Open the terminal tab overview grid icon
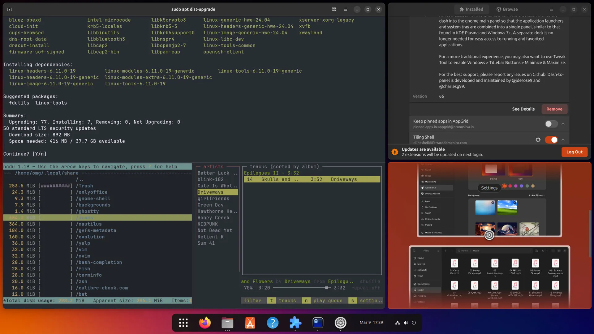The image size is (594, 334). pyautogui.click(x=334, y=9)
